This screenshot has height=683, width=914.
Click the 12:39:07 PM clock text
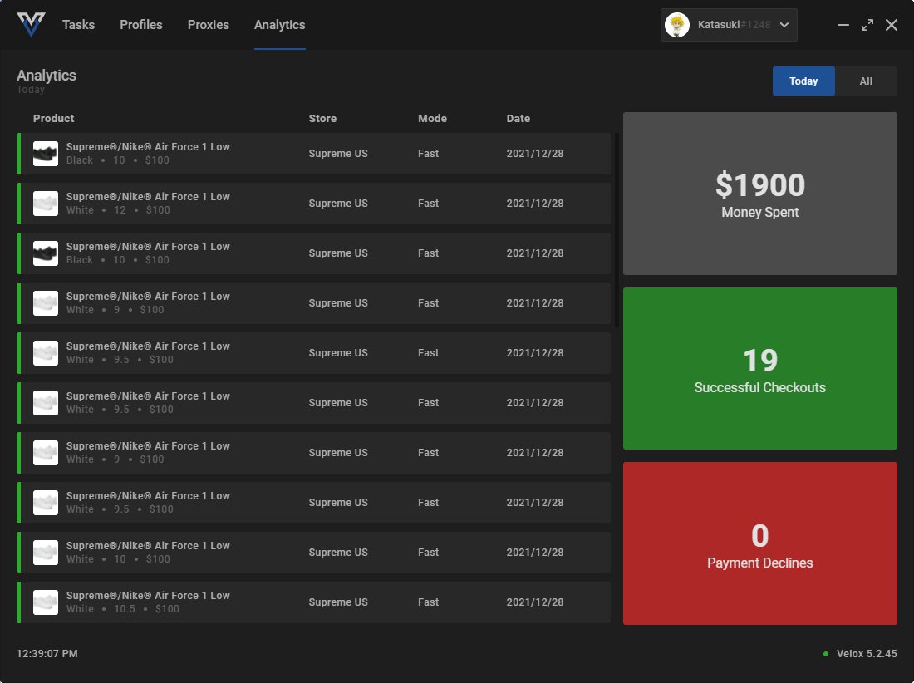(47, 654)
